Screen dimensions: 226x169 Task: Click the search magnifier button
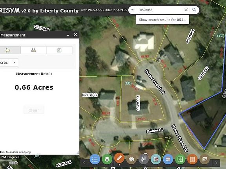point(194,10)
